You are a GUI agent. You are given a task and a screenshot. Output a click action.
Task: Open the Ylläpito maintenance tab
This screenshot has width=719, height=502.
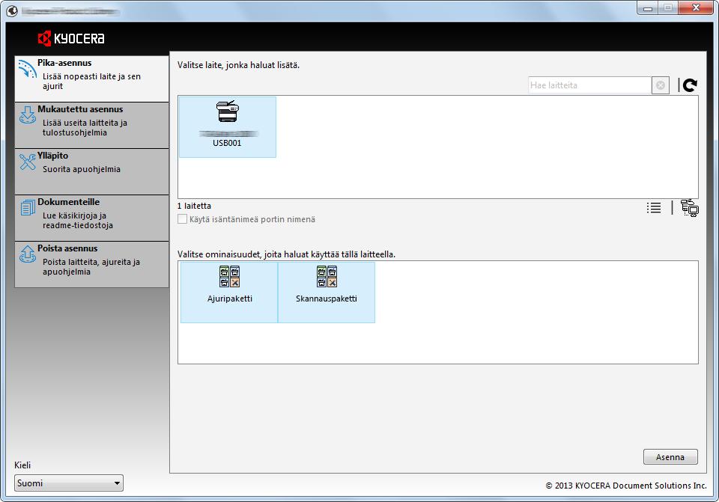point(91,171)
